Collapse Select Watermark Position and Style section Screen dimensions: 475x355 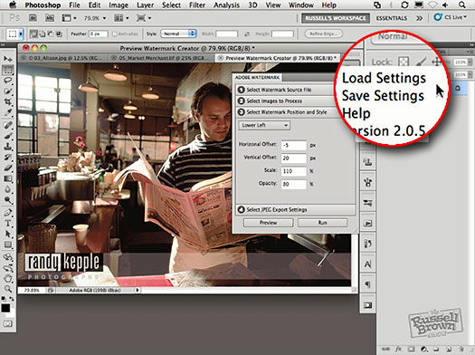click(285, 112)
